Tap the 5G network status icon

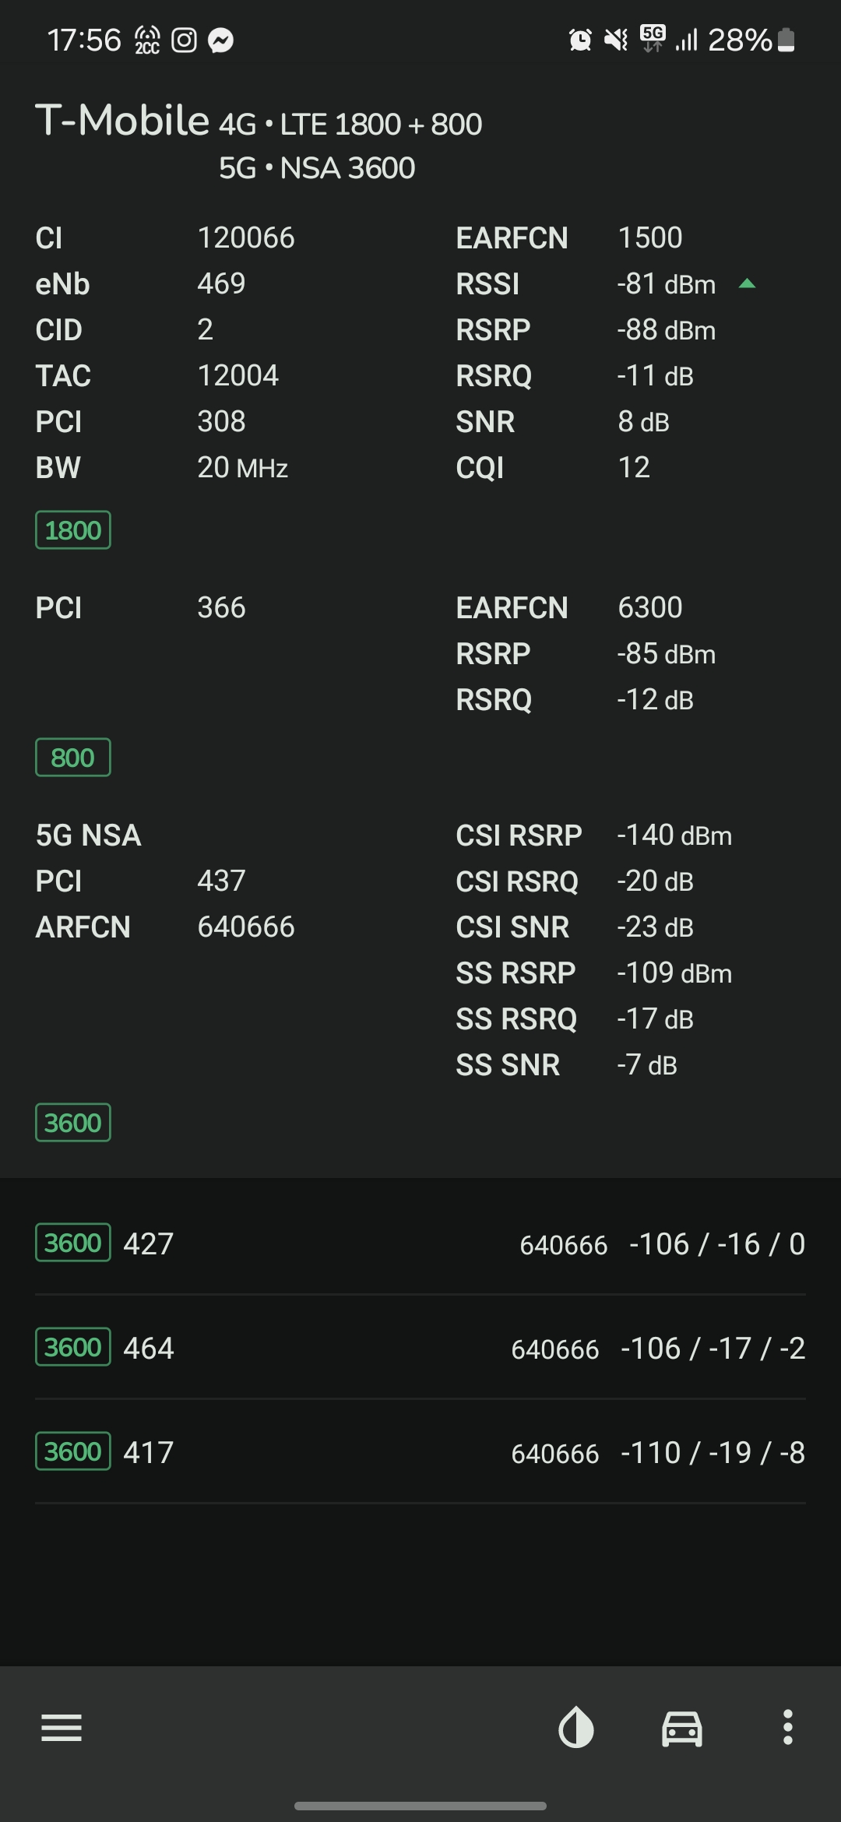point(653,38)
